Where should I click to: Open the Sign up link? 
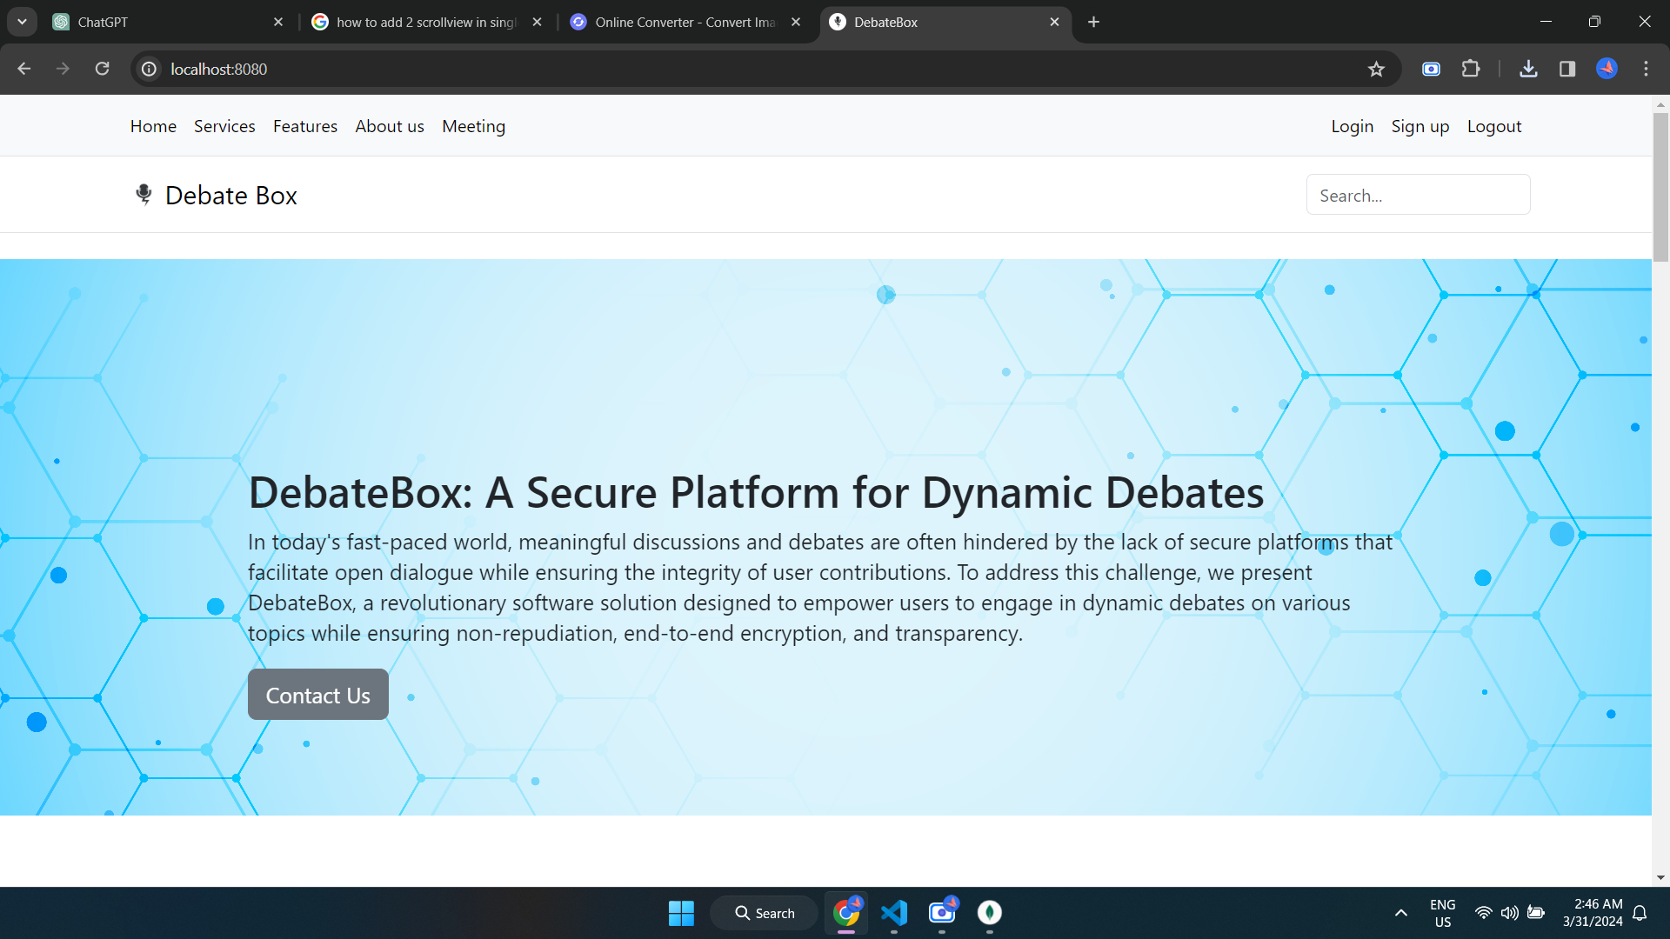(x=1419, y=126)
